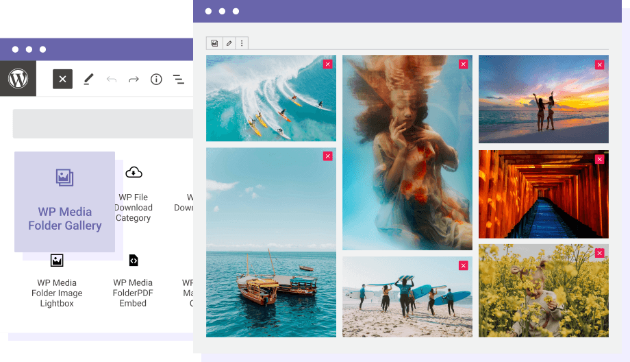
Task: Select the yellow flowers field thumbnail
Action: [x=544, y=291]
